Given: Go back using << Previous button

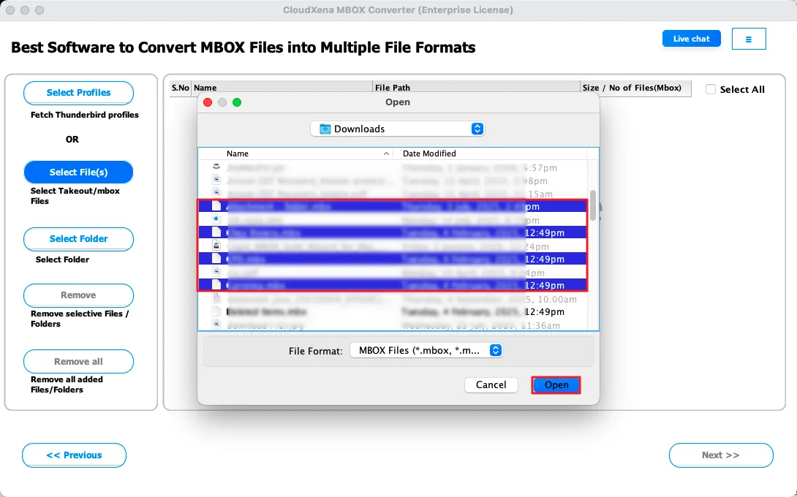Looking at the screenshot, I should pos(74,455).
